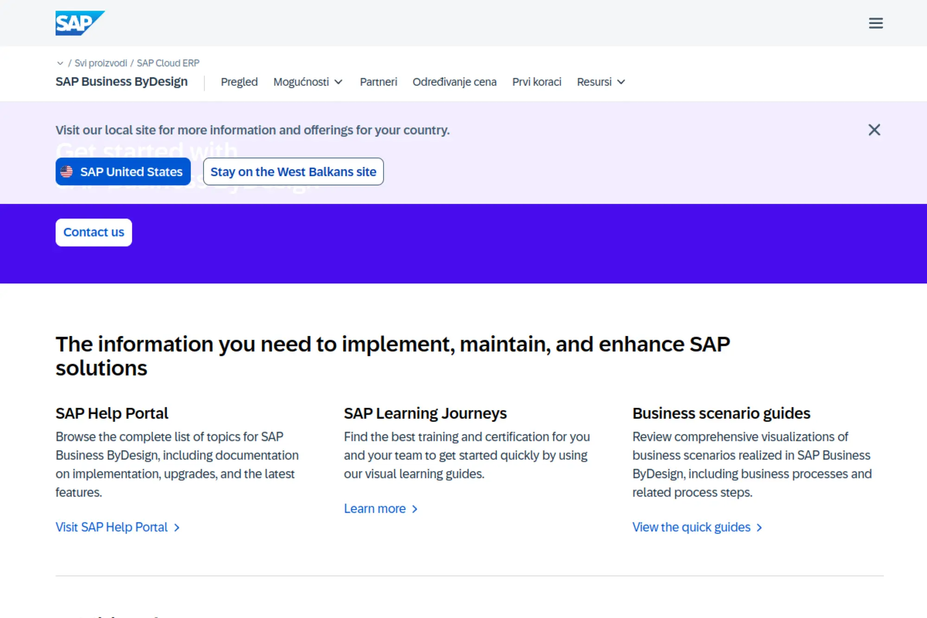Image resolution: width=927 pixels, height=618 pixels.
Task: Dismiss the country banner with the X icon
Action: click(x=874, y=130)
